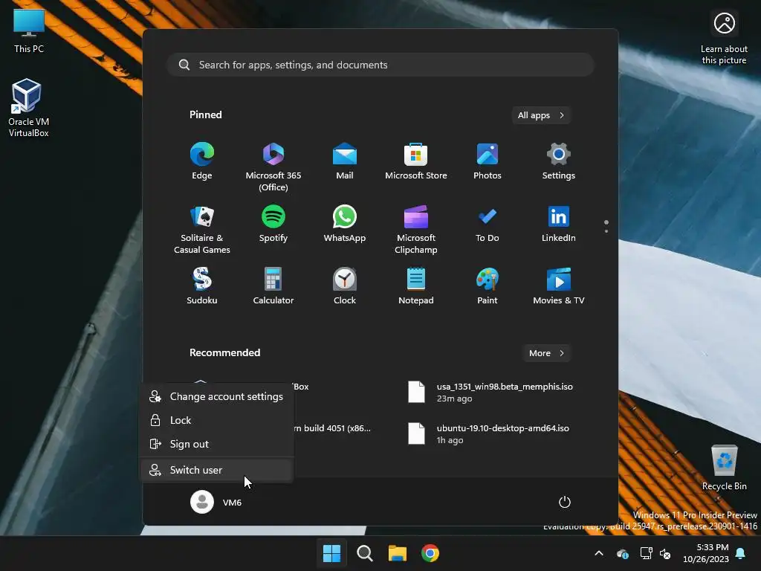
Task: Click the muted volume tray icon
Action: pyautogui.click(x=665, y=553)
